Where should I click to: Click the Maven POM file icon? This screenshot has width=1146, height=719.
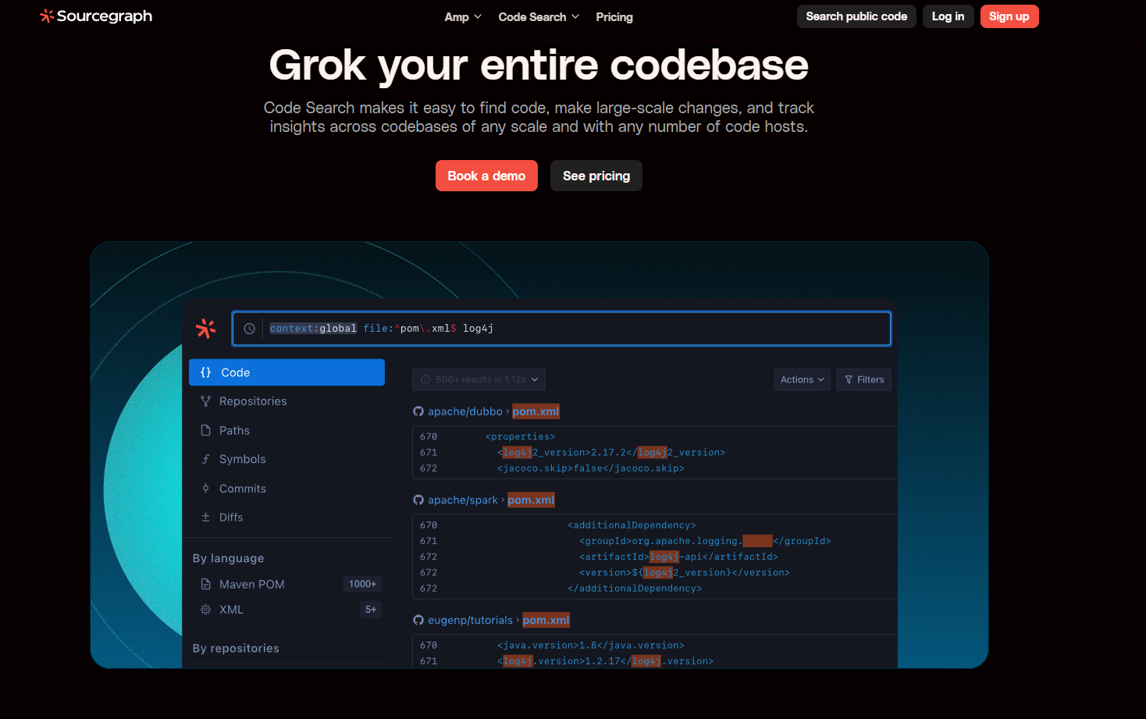click(x=206, y=584)
